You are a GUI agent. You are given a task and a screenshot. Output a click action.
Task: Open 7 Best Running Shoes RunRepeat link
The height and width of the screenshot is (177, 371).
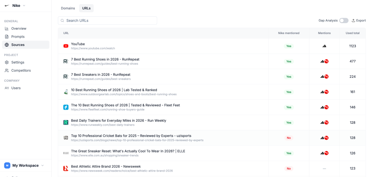click(105, 59)
